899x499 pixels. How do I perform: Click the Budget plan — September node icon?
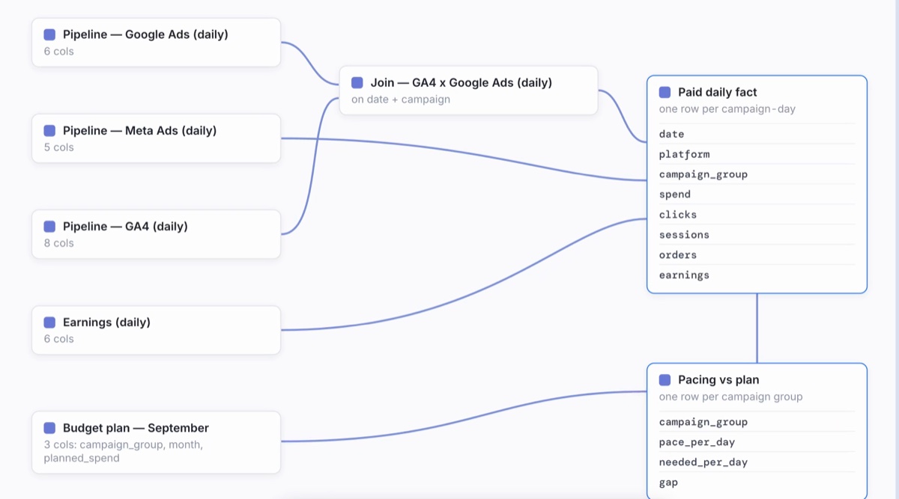pyautogui.click(x=49, y=428)
